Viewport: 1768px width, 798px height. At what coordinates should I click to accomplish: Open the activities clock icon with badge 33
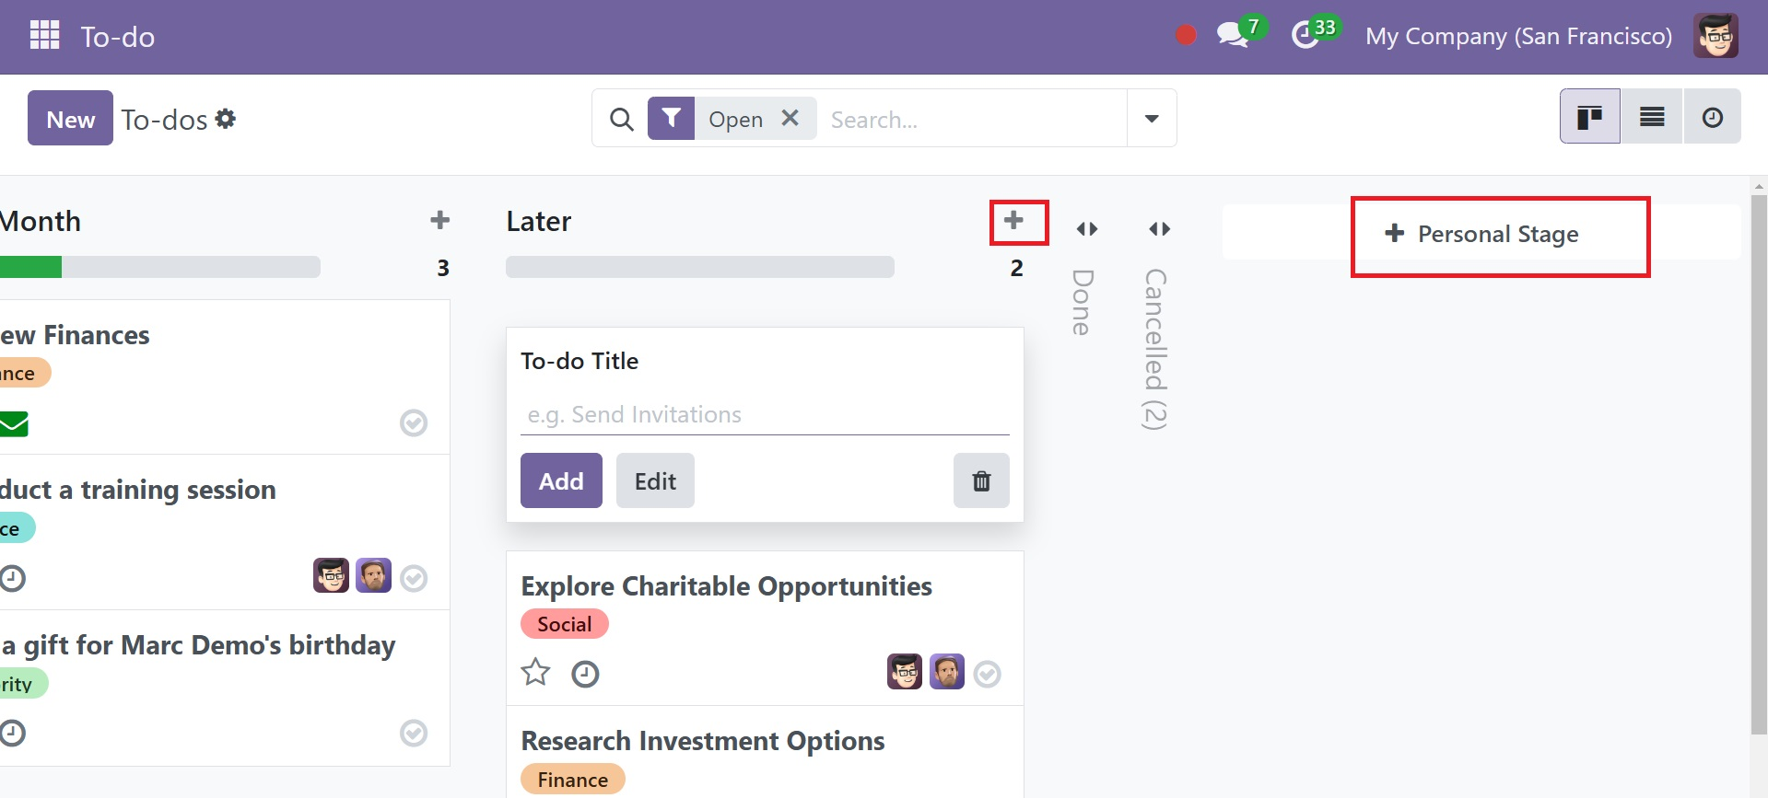click(1305, 36)
